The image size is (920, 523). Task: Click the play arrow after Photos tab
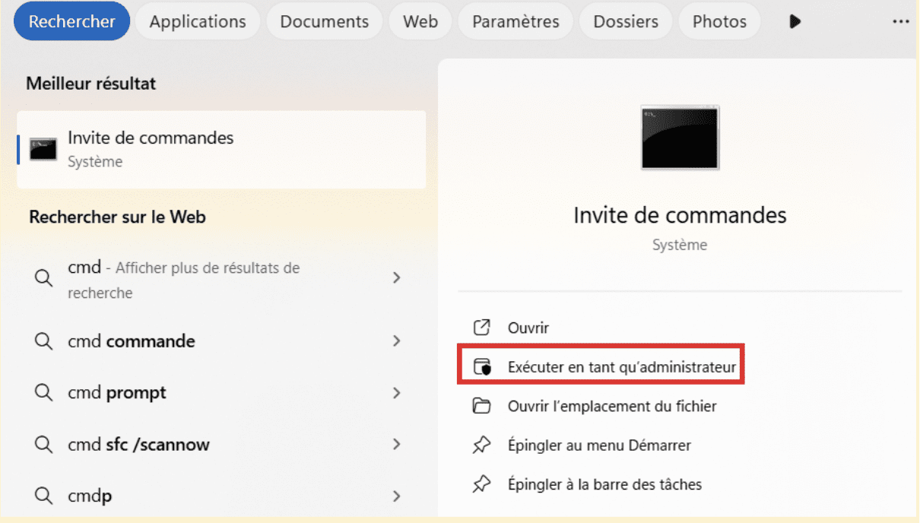click(794, 21)
